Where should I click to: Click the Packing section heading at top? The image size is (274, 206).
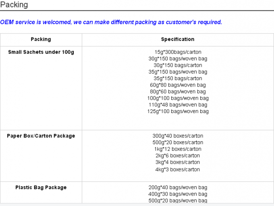[14, 5]
